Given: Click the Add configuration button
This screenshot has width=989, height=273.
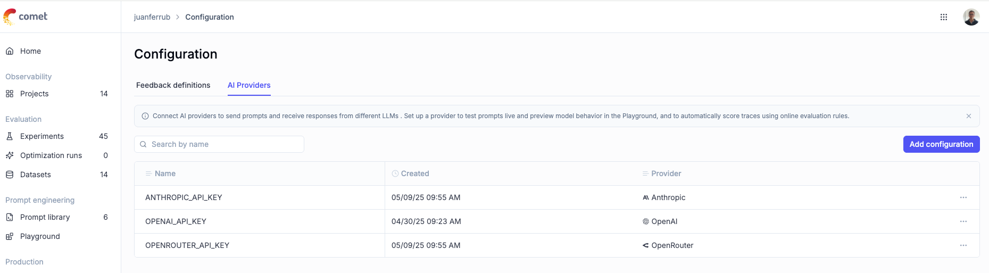Looking at the screenshot, I should coord(941,144).
